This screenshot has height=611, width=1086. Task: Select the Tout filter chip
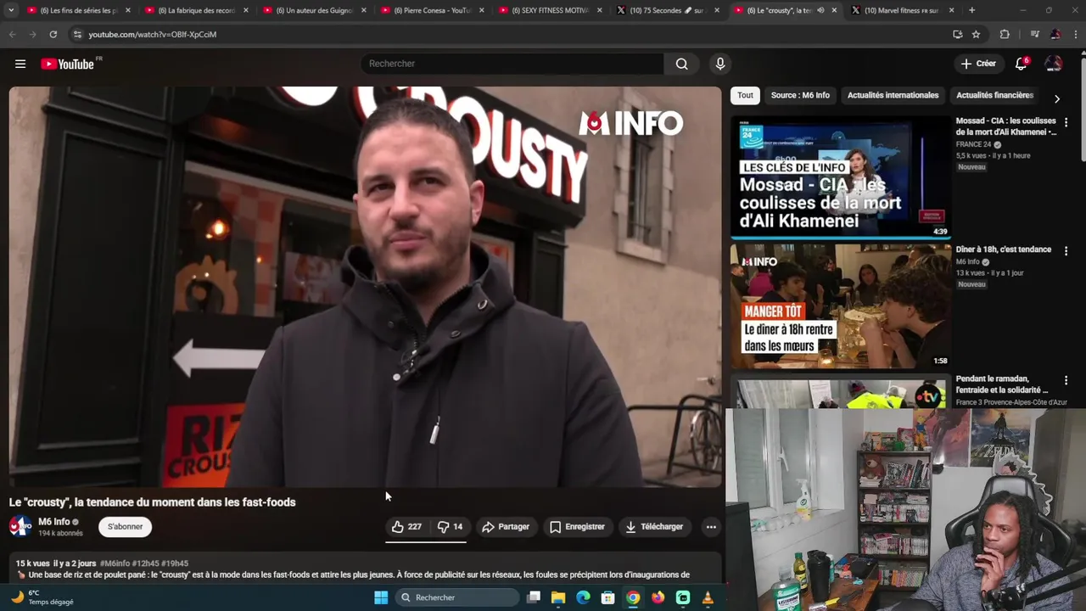pos(745,95)
